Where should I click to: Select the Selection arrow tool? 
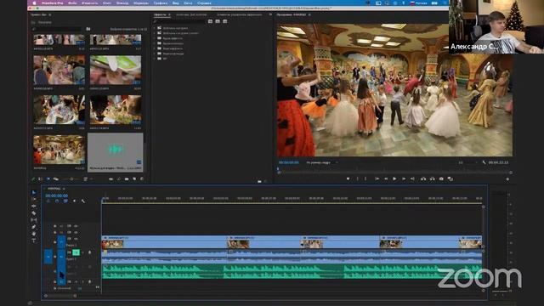click(34, 193)
